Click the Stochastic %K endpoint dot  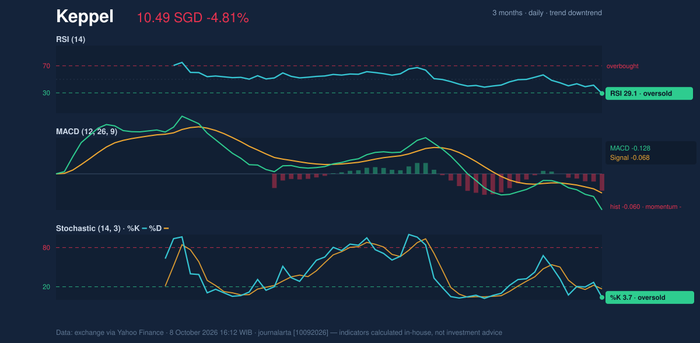tap(602, 297)
